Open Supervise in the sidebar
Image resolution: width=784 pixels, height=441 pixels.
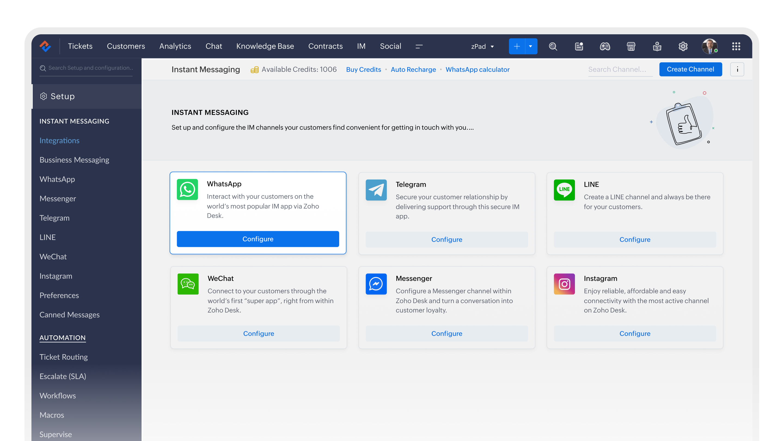coord(56,434)
